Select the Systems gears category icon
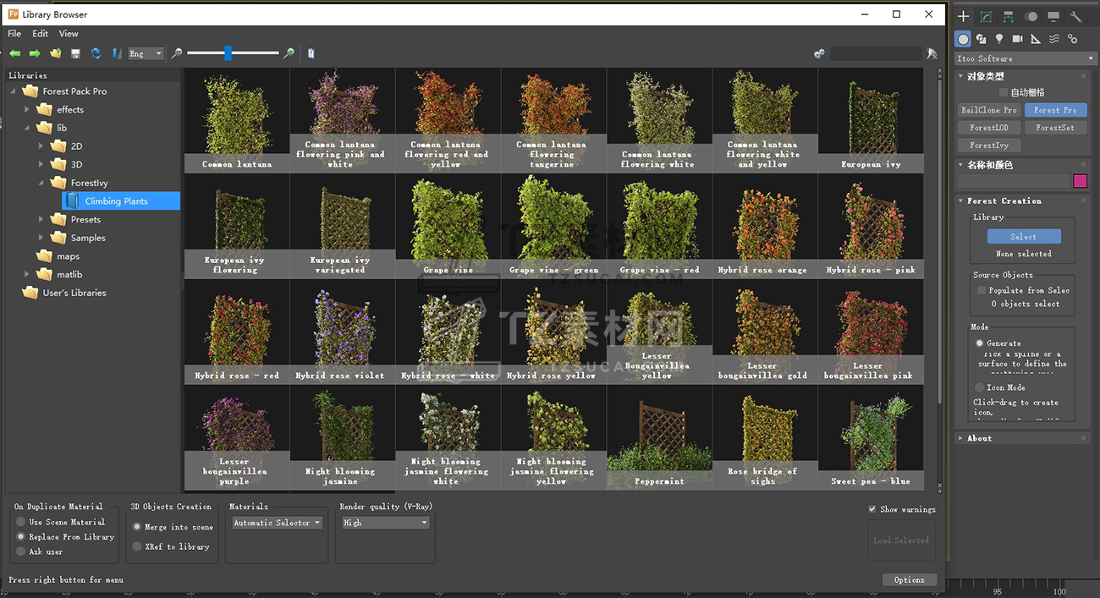The image size is (1100, 598). [1072, 39]
